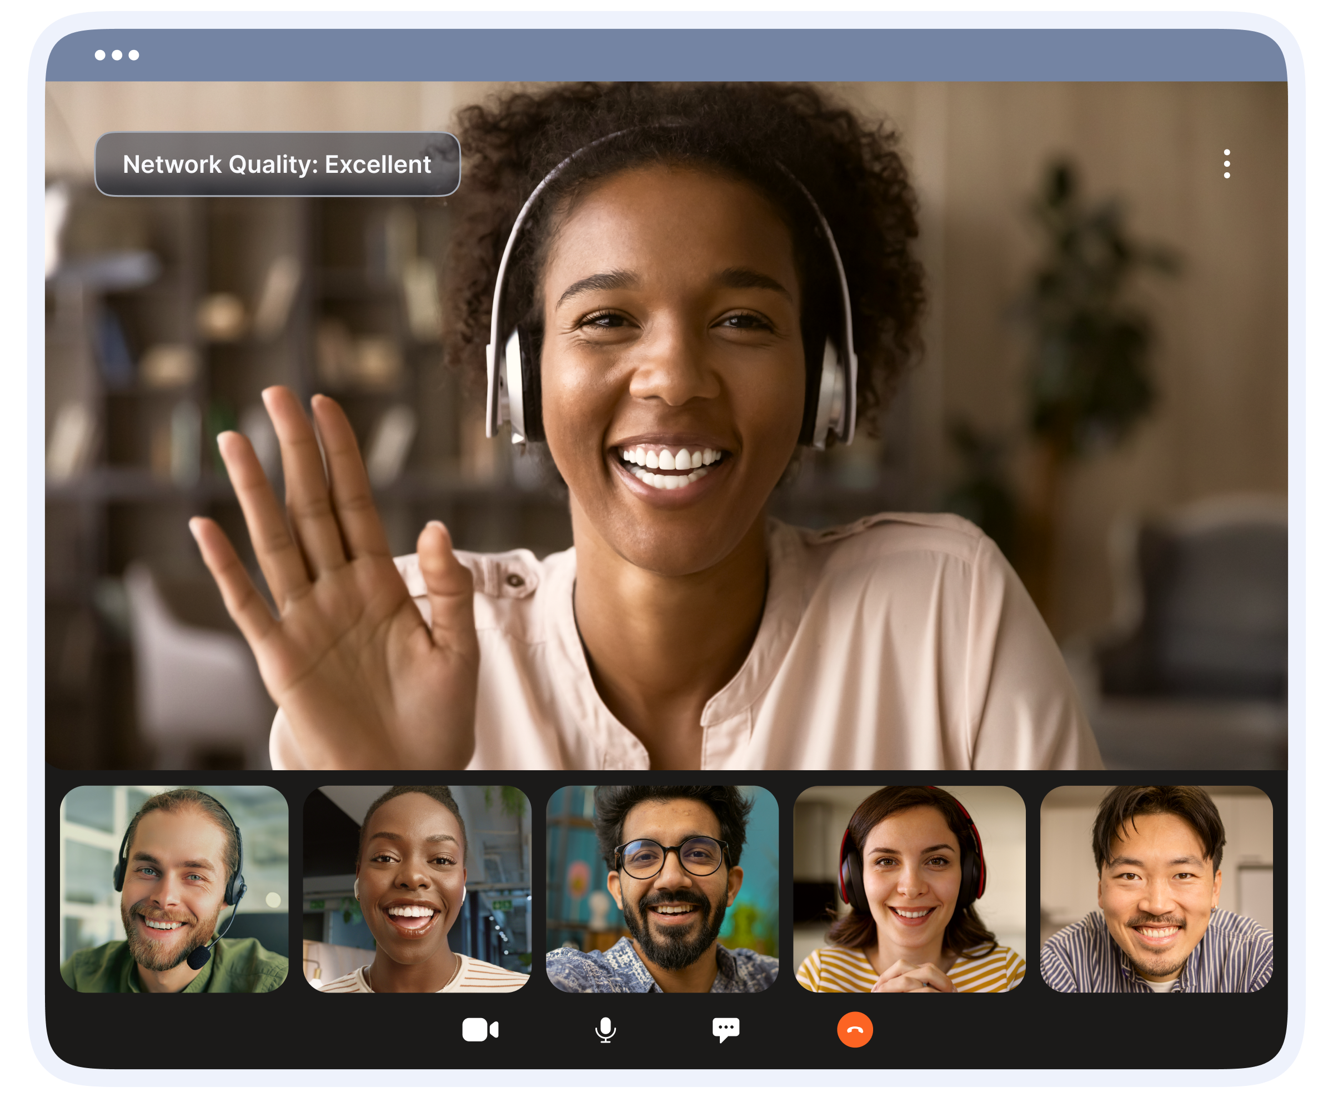Select thumbnail of man in striped shirt

pos(1156,889)
